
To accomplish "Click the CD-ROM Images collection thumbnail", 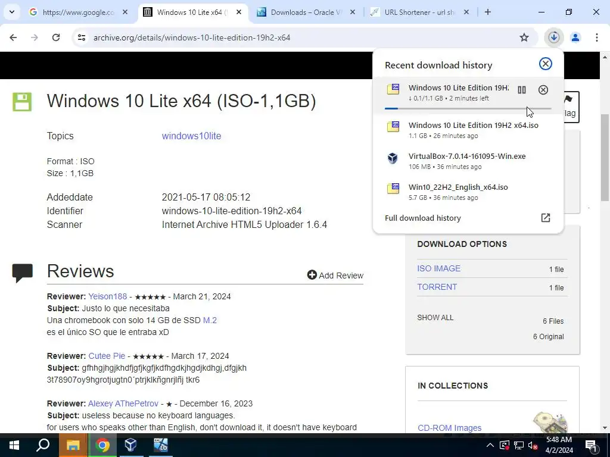I will (x=549, y=423).
